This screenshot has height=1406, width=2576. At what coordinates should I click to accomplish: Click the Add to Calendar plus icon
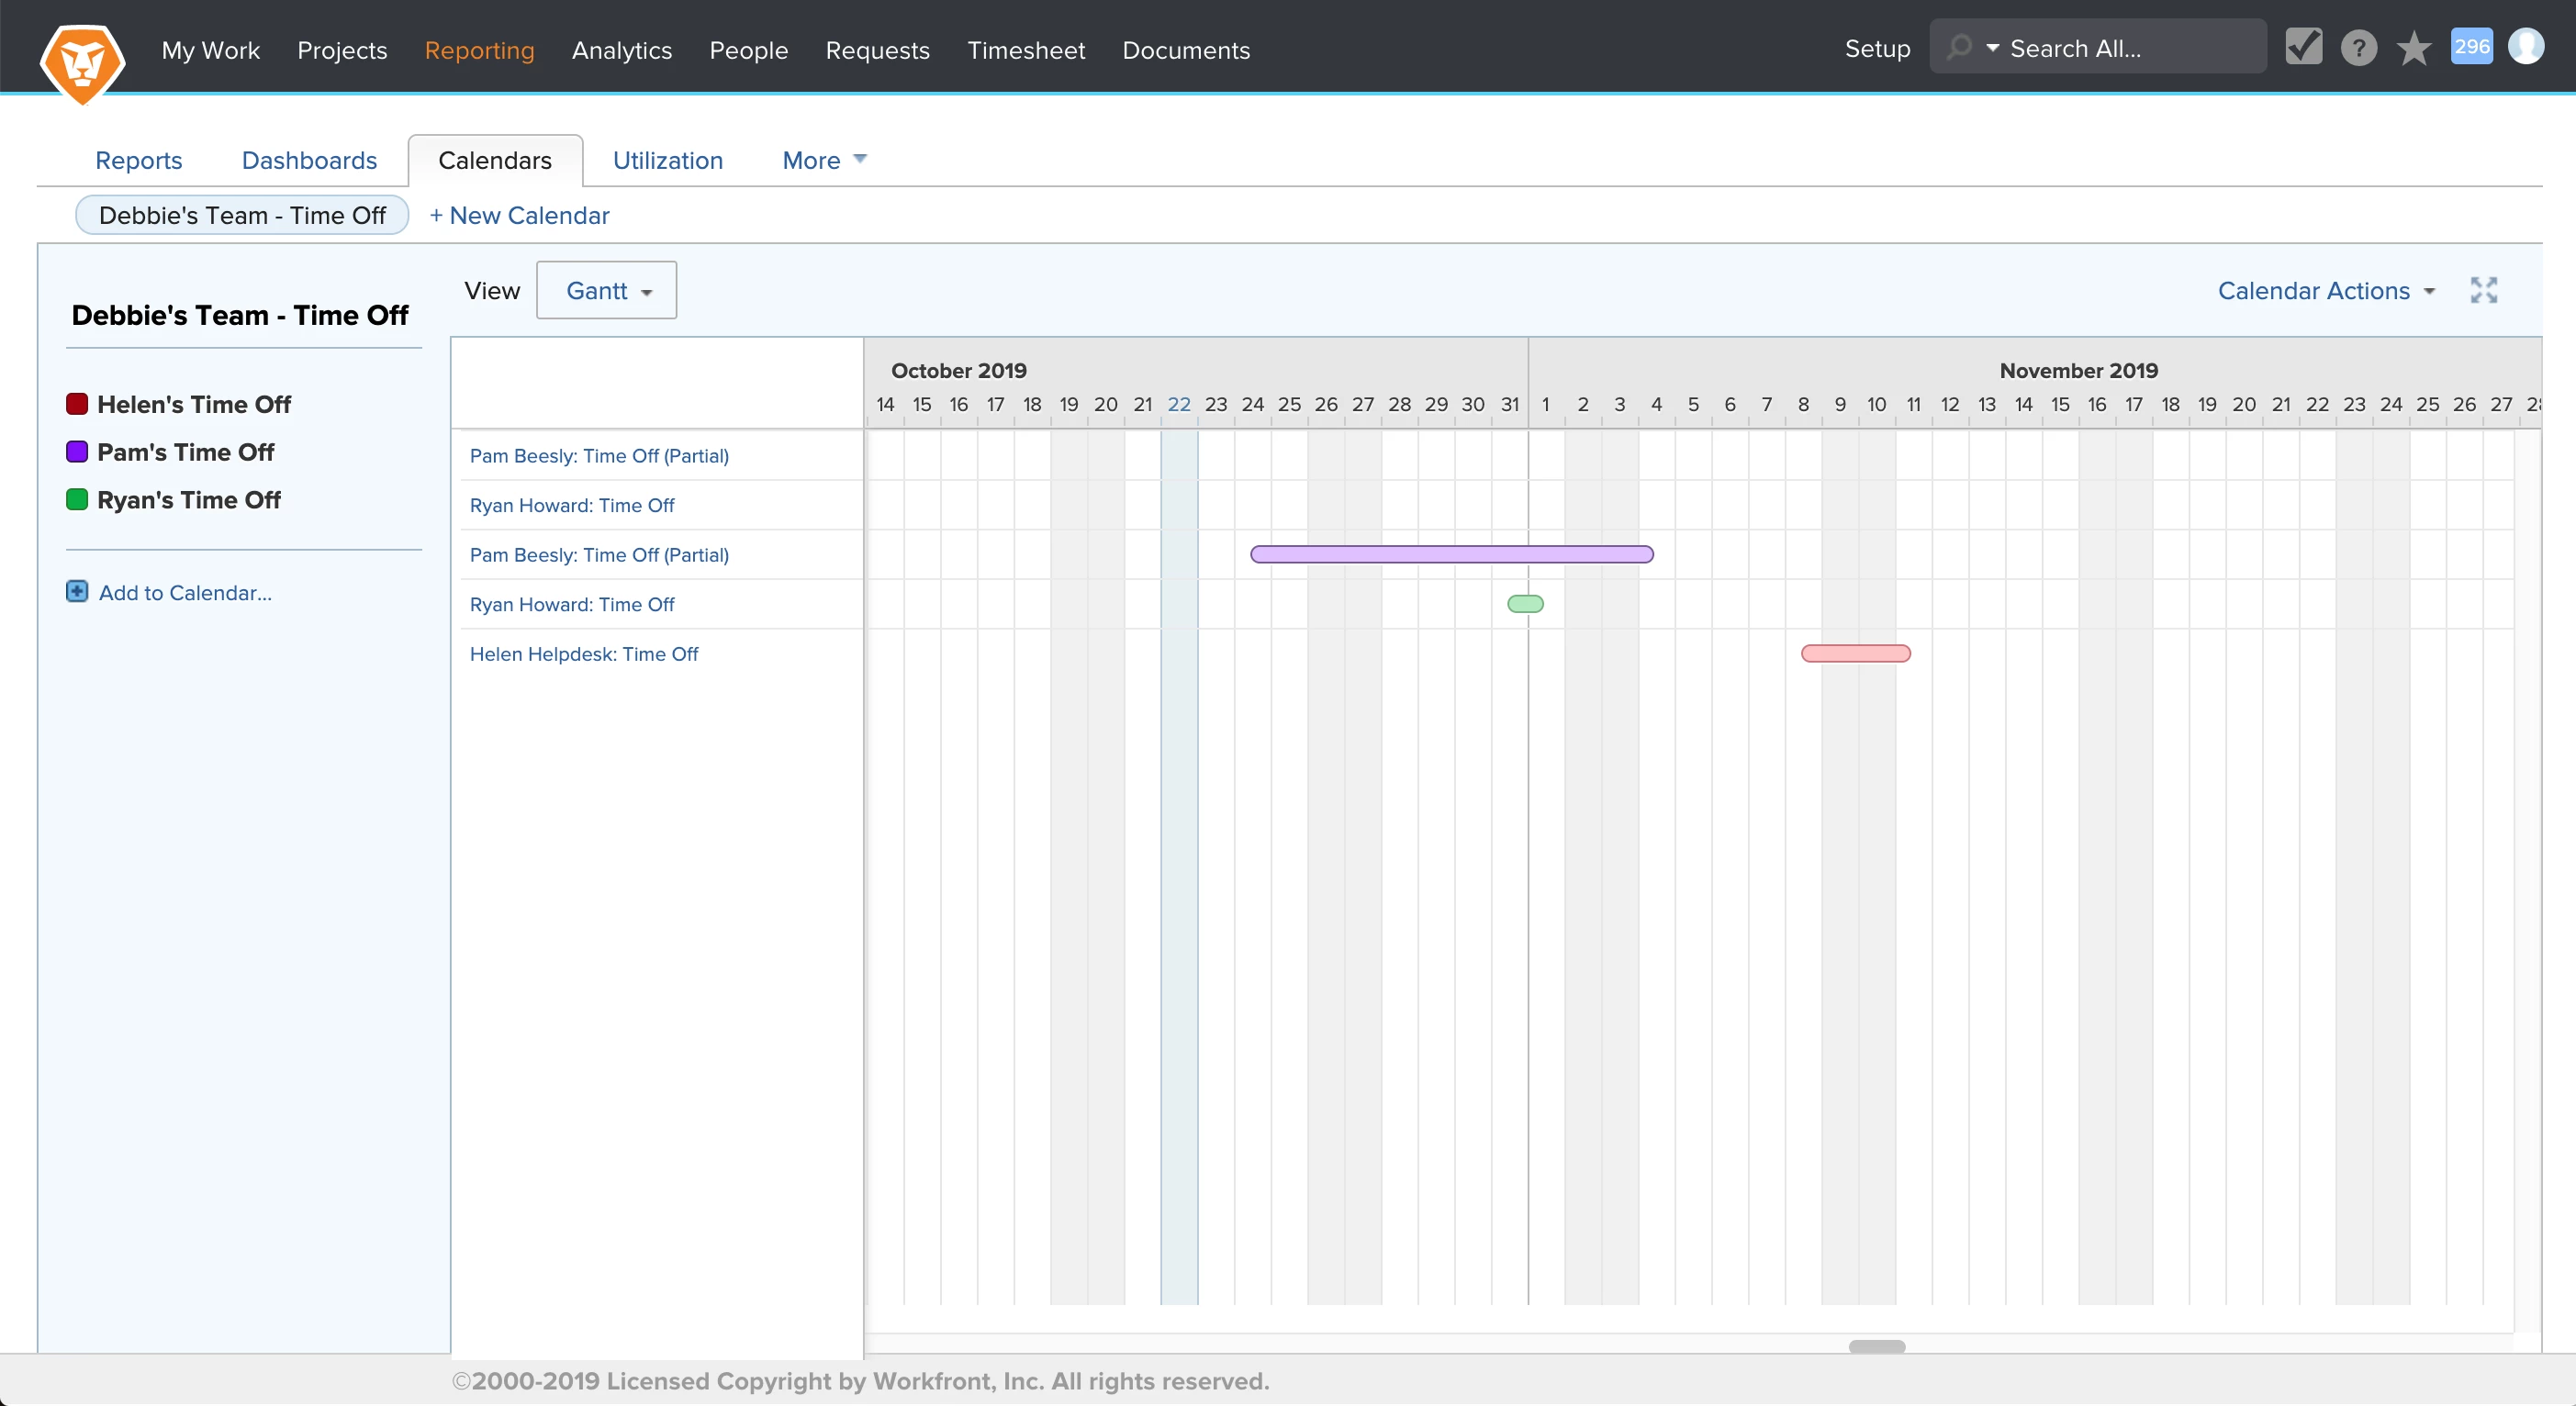(77, 592)
